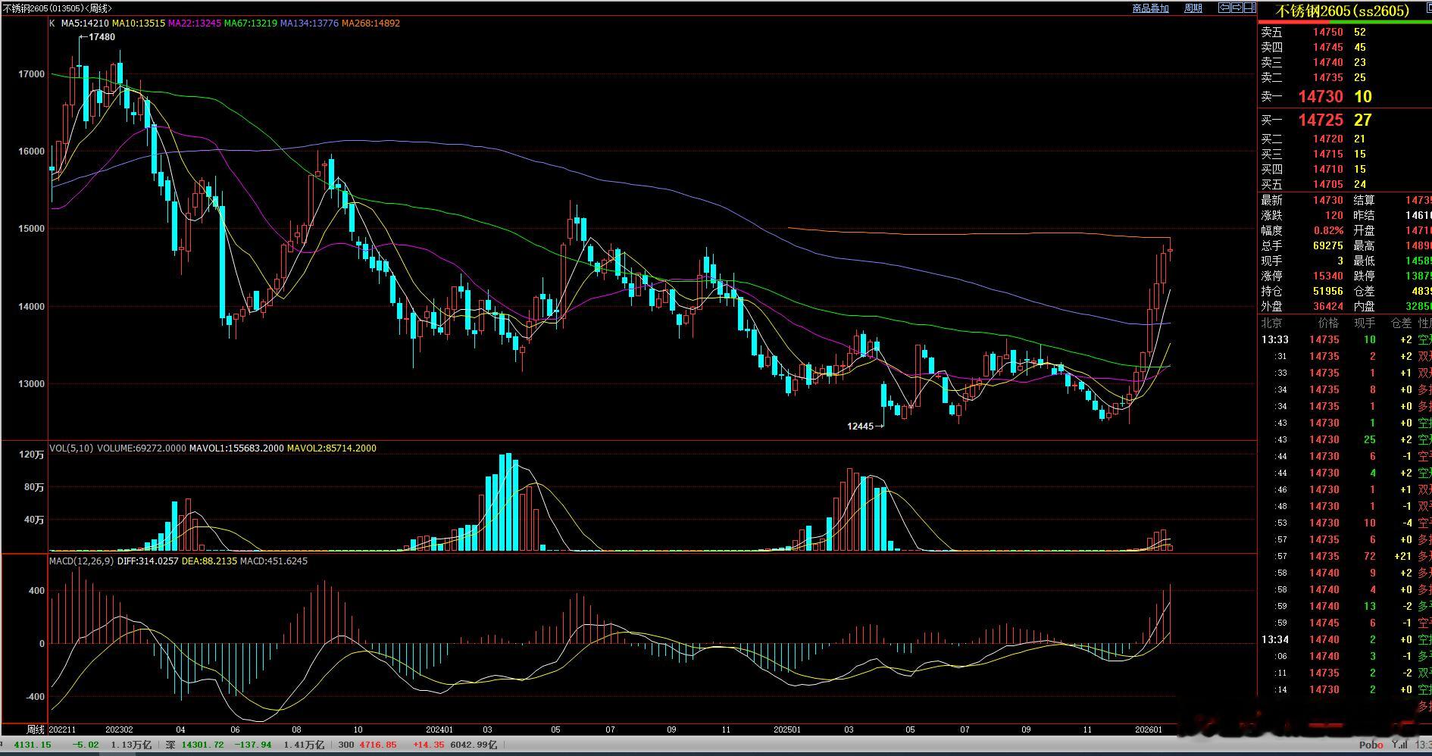Click the 买一 best bid price 14725
Image resolution: width=1432 pixels, height=756 pixels.
pyautogui.click(x=1321, y=120)
